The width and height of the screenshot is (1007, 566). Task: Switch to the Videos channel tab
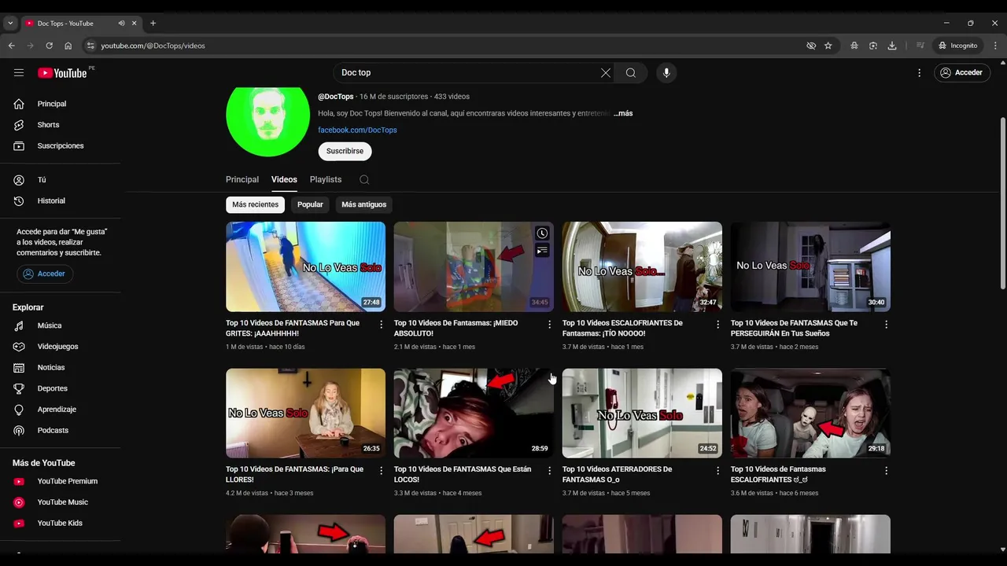[x=284, y=179]
